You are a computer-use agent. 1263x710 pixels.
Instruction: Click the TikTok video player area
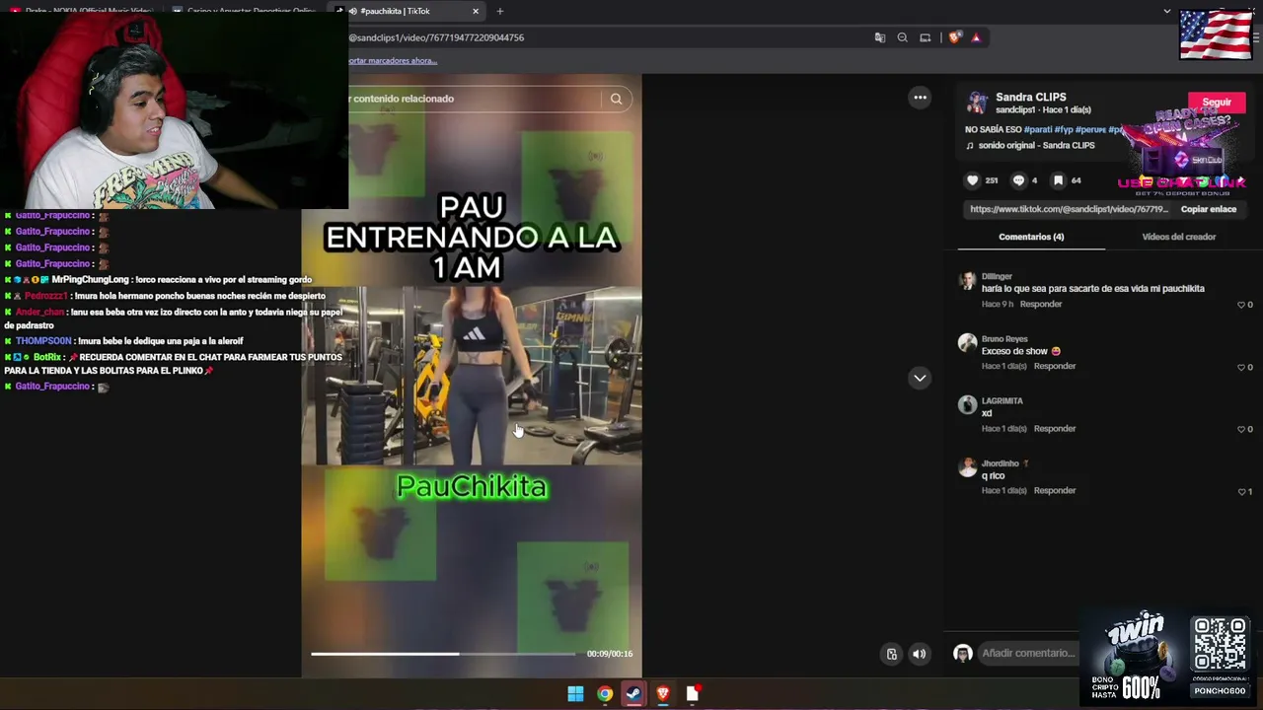(472, 375)
